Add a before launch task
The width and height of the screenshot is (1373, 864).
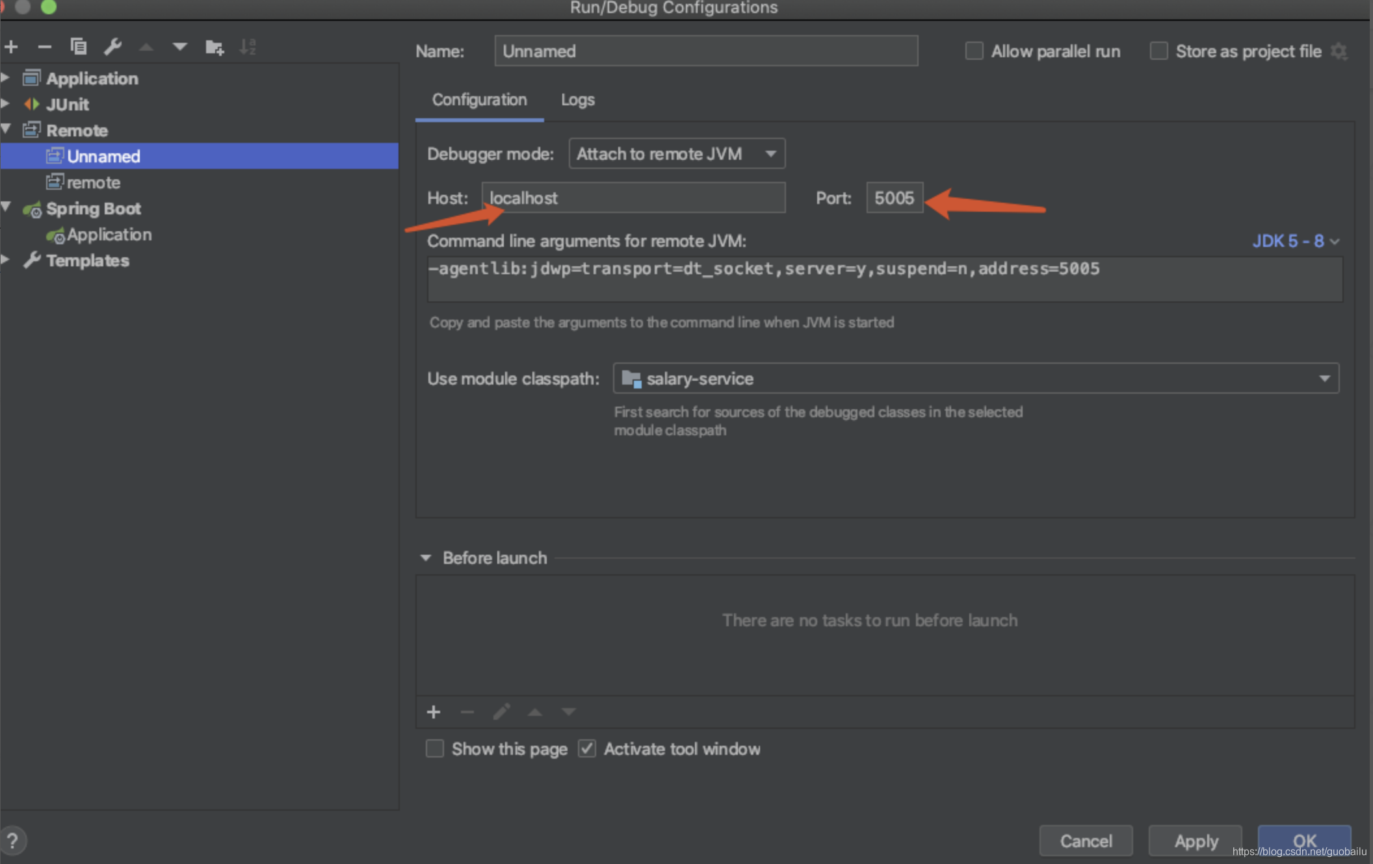pos(434,712)
